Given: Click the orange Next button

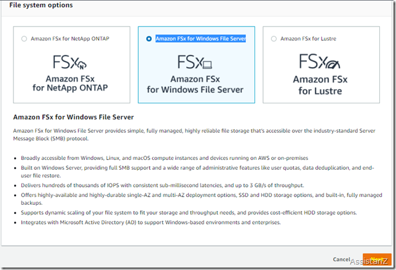Looking at the screenshot, I should click(x=377, y=260).
